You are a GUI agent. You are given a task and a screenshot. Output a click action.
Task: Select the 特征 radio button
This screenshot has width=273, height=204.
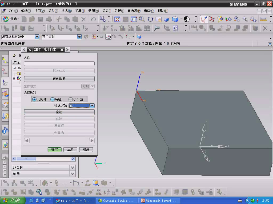click(x=53, y=99)
